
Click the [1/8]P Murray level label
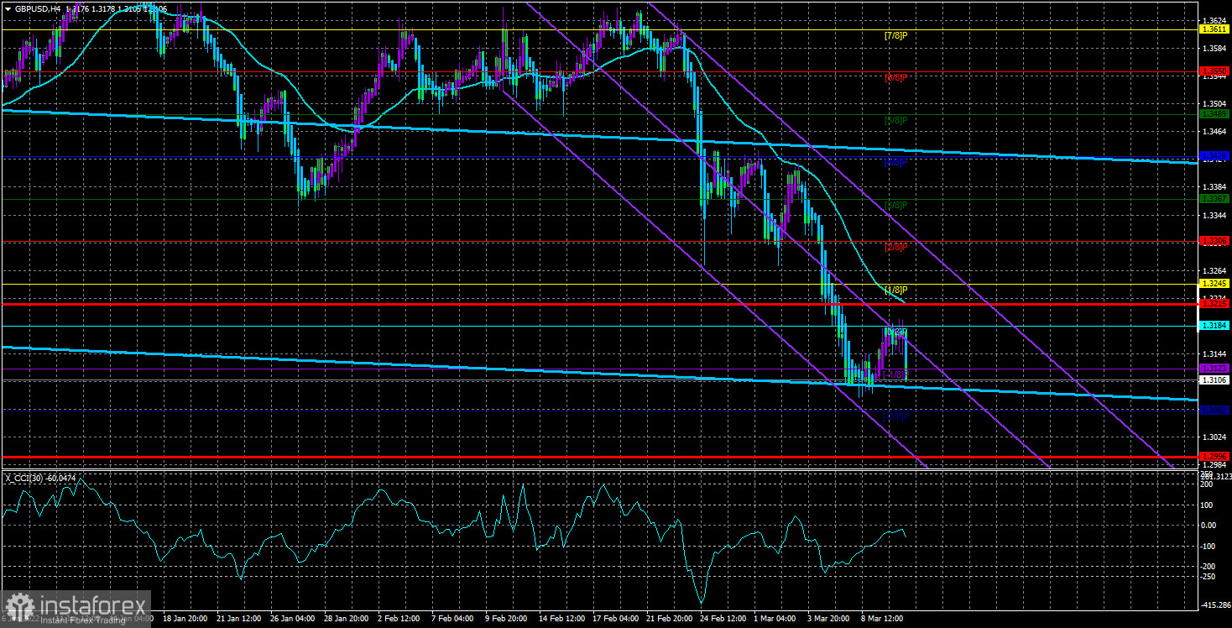[x=896, y=290]
